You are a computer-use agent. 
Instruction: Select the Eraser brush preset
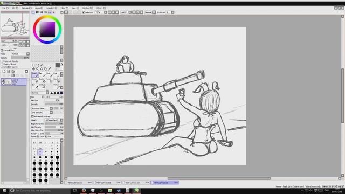click(35, 81)
